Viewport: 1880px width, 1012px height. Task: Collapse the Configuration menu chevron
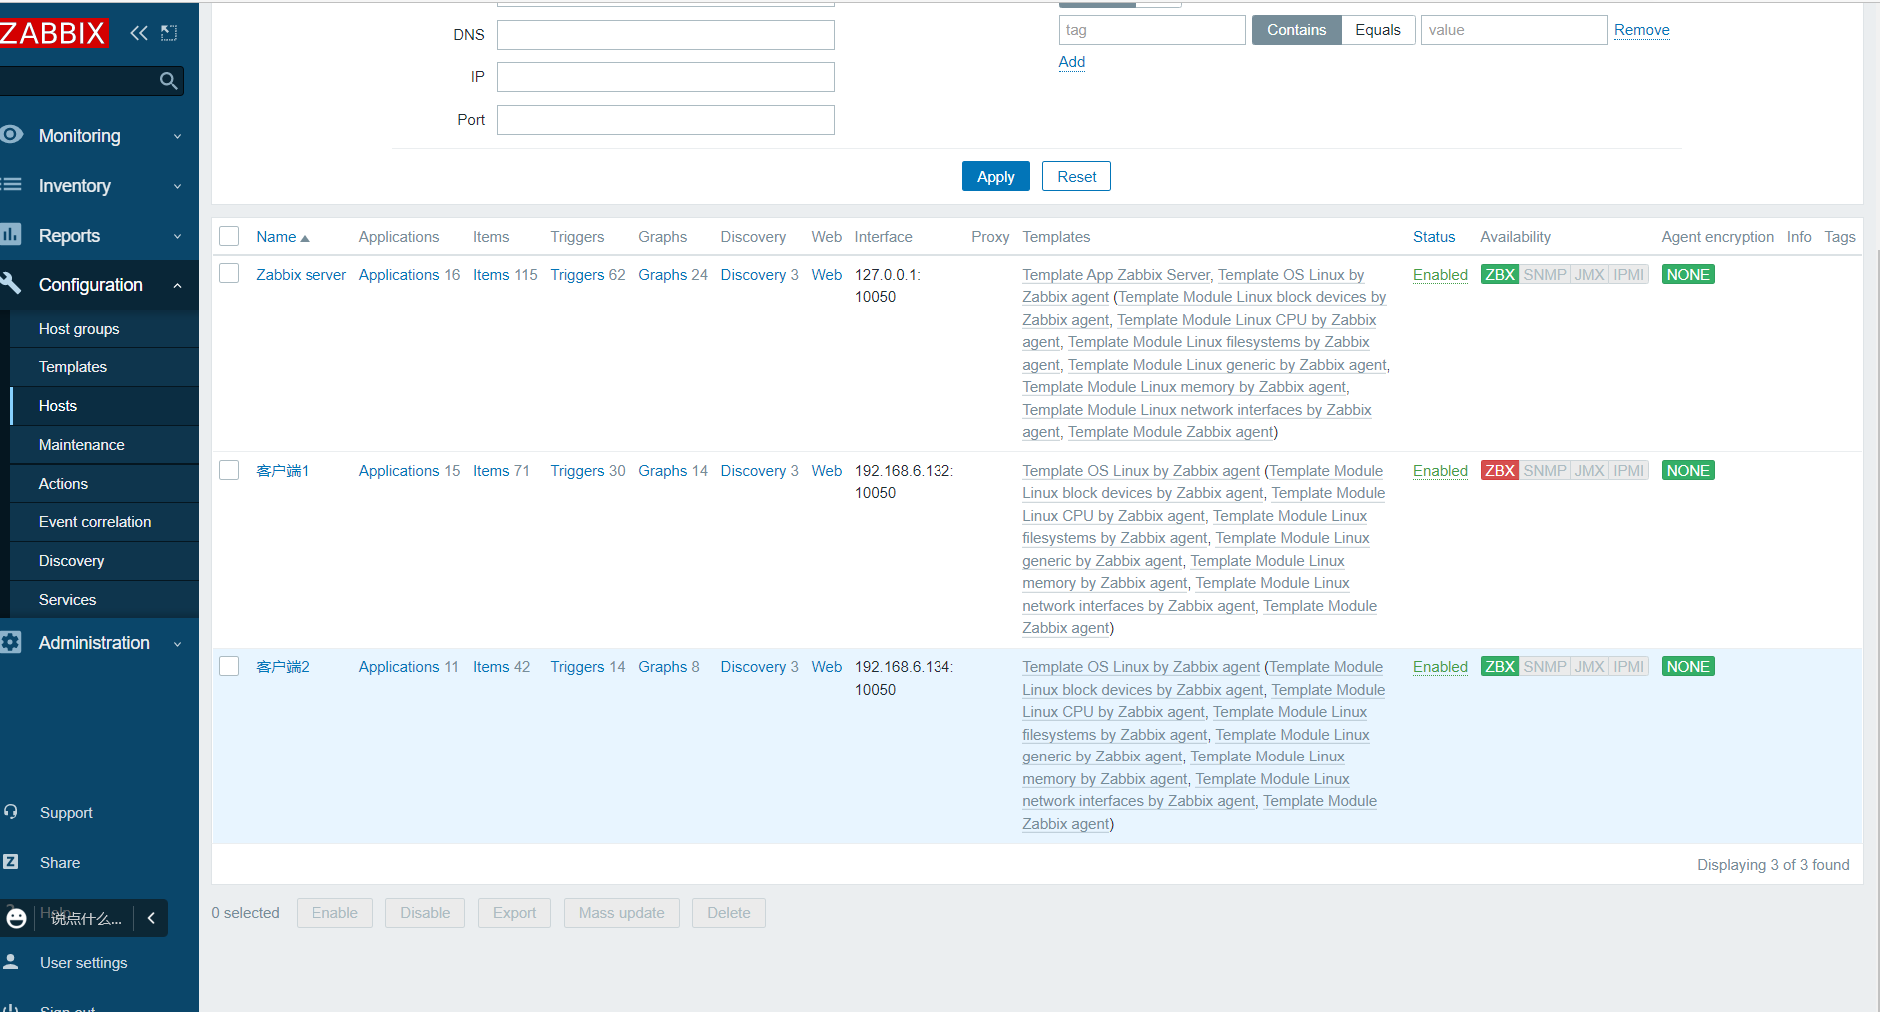pyautogui.click(x=177, y=285)
